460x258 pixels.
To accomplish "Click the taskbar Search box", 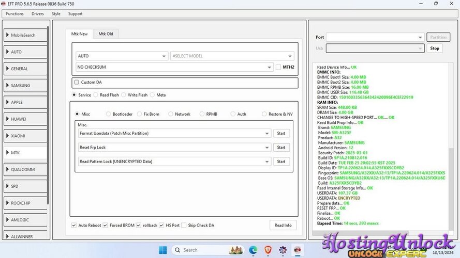I will click(x=207, y=250).
